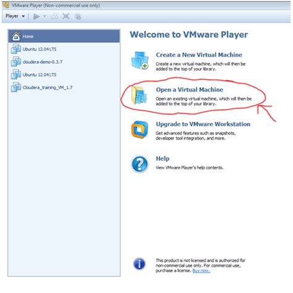
Task: Select the Ubuntu 12.04 LTS entry below cloudera-demo
Action: [x=64, y=75]
